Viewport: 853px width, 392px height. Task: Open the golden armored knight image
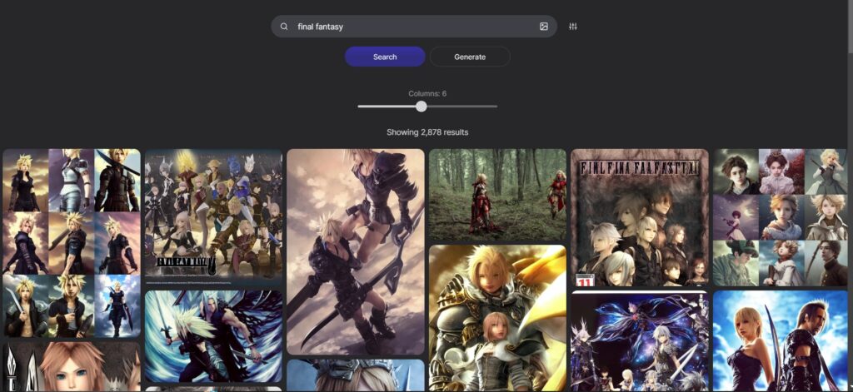(x=497, y=317)
